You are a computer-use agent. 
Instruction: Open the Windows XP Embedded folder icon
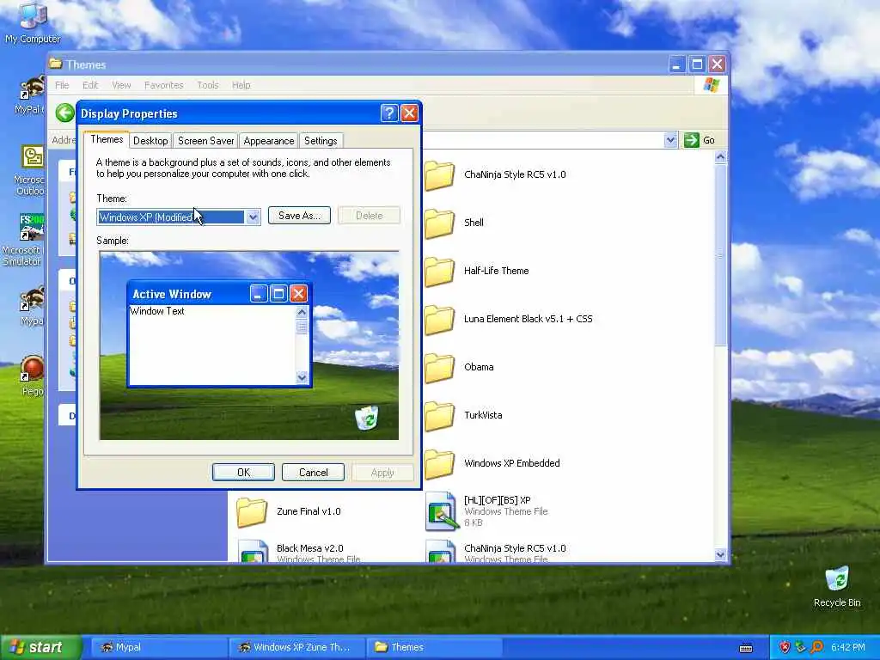tap(439, 465)
